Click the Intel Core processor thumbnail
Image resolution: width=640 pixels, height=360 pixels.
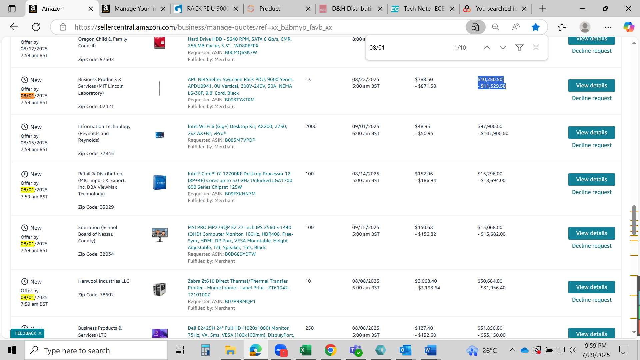click(x=160, y=182)
